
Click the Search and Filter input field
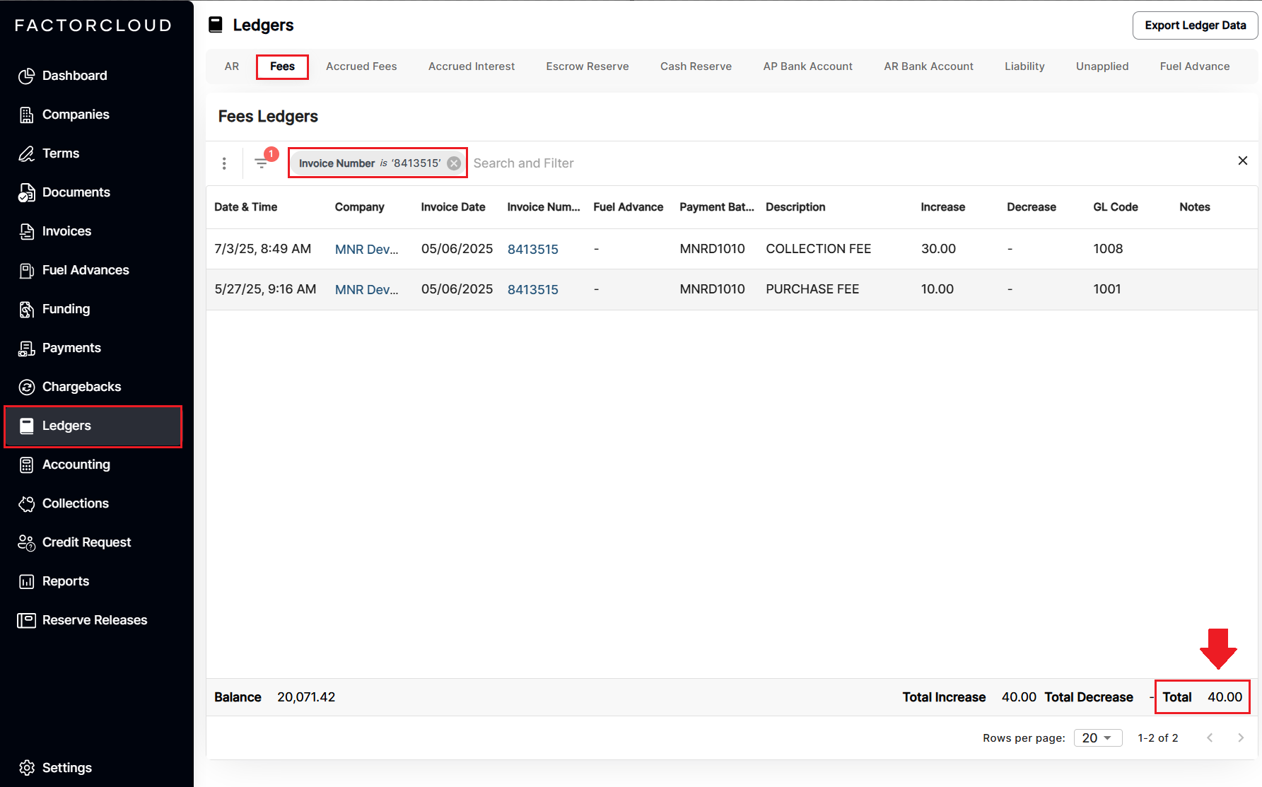point(523,163)
